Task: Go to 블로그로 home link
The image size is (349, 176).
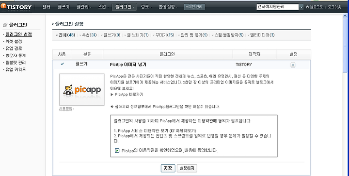Action: point(314,7)
